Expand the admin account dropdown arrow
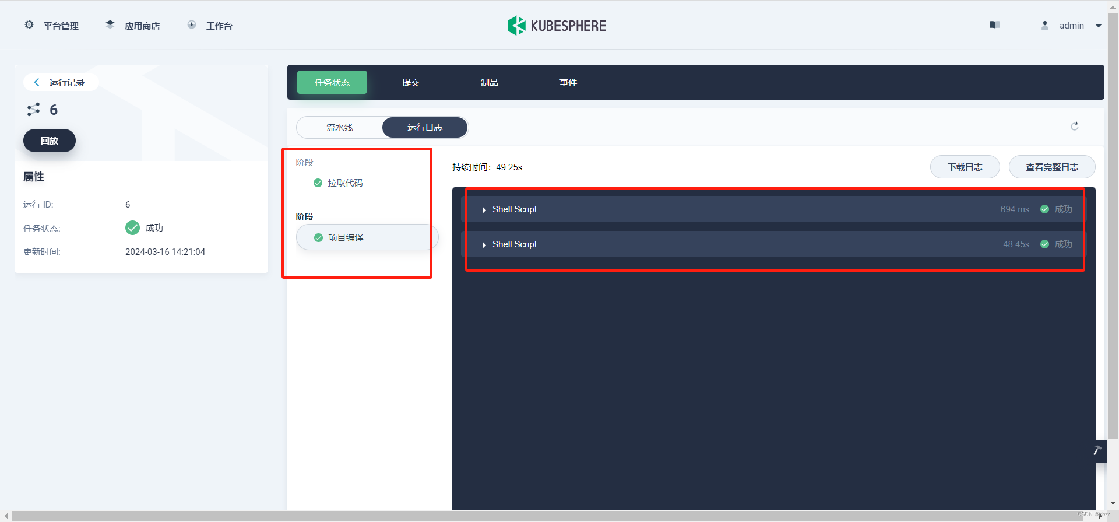 pos(1099,26)
